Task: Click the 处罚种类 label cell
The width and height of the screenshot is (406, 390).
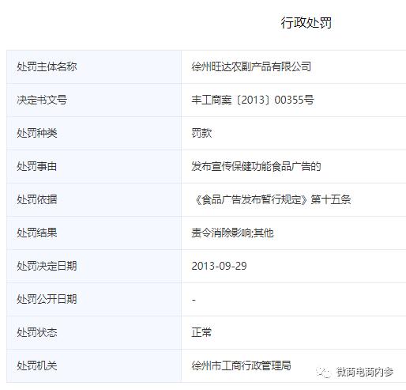Action: coord(94,134)
